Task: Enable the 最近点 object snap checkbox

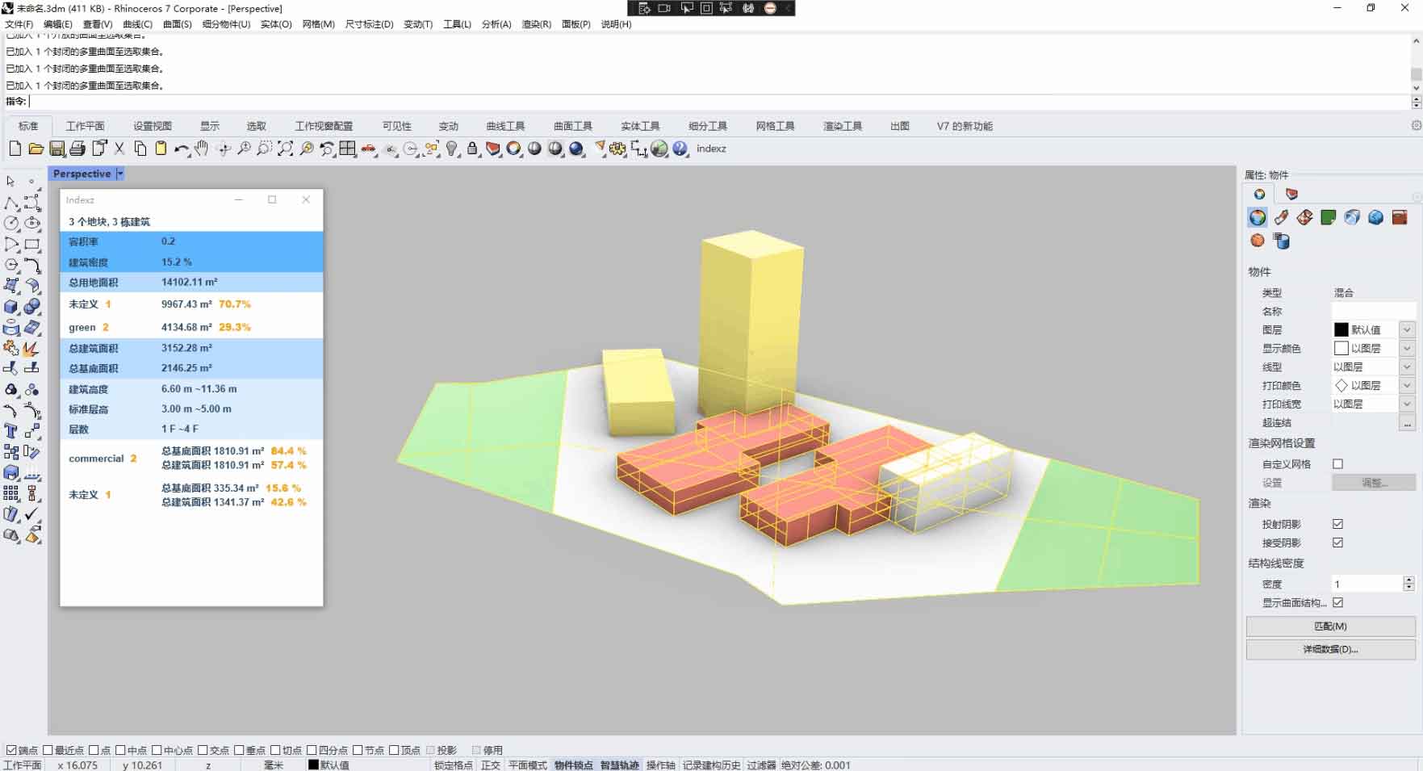Action: pyautogui.click(x=48, y=750)
